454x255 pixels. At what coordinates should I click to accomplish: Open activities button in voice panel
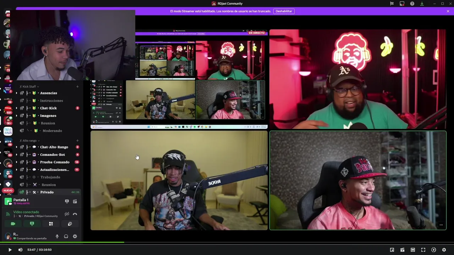pyautogui.click(x=51, y=224)
